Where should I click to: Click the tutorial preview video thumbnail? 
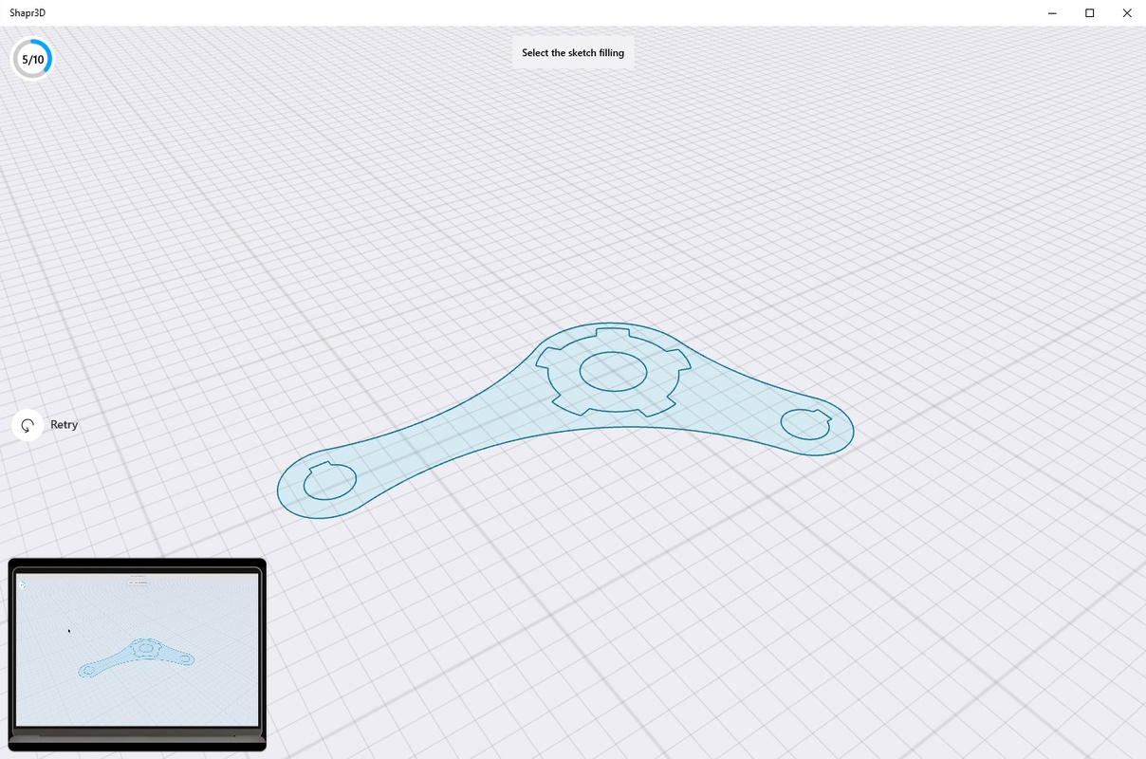(x=138, y=655)
